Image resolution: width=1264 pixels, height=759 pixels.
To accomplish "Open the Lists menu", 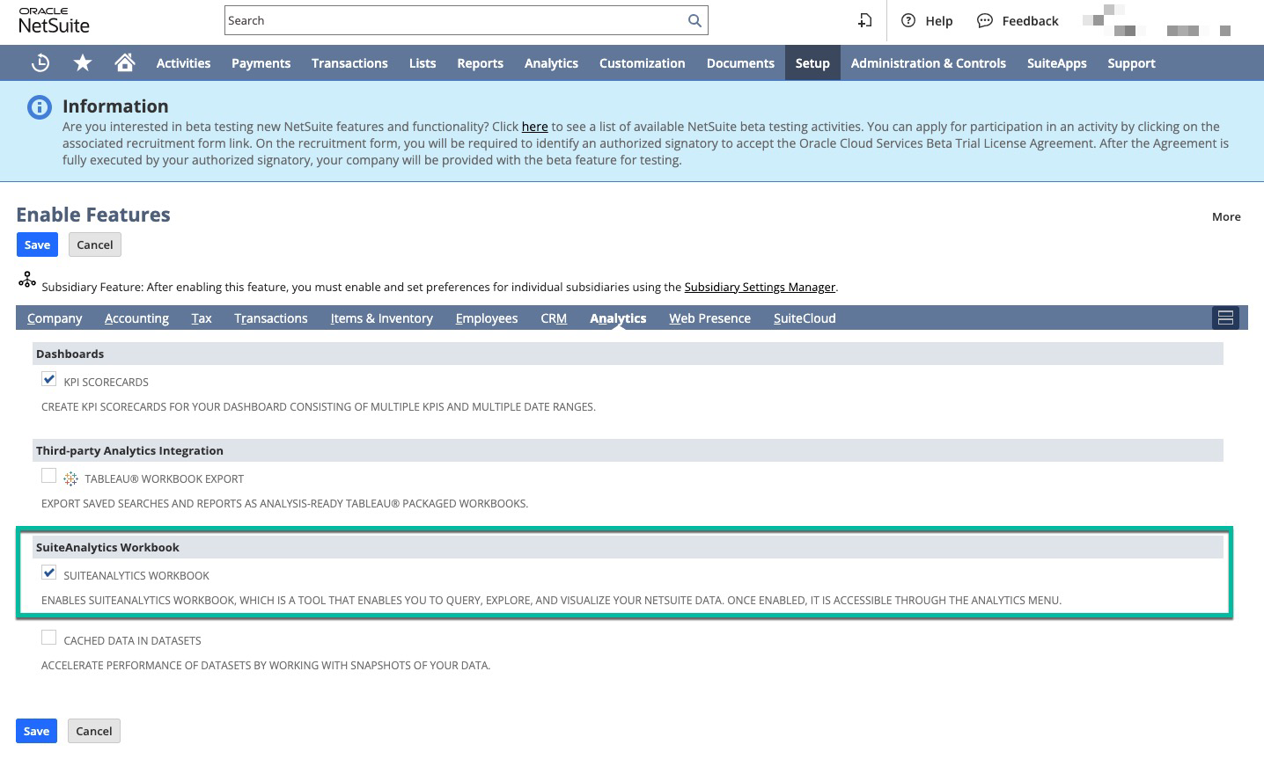I will 423,63.
